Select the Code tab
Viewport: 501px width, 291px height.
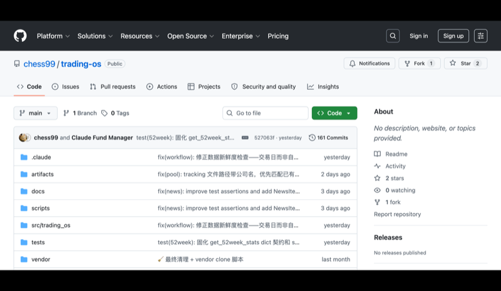point(29,87)
